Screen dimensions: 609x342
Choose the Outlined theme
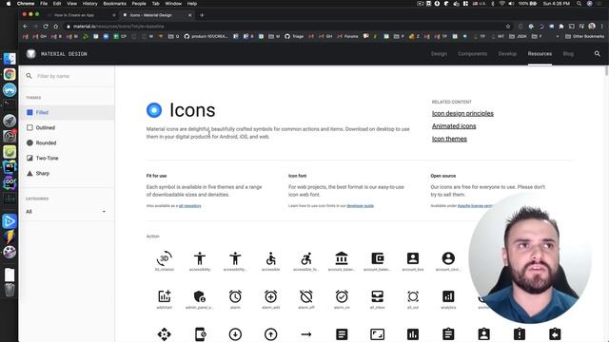coord(67,127)
